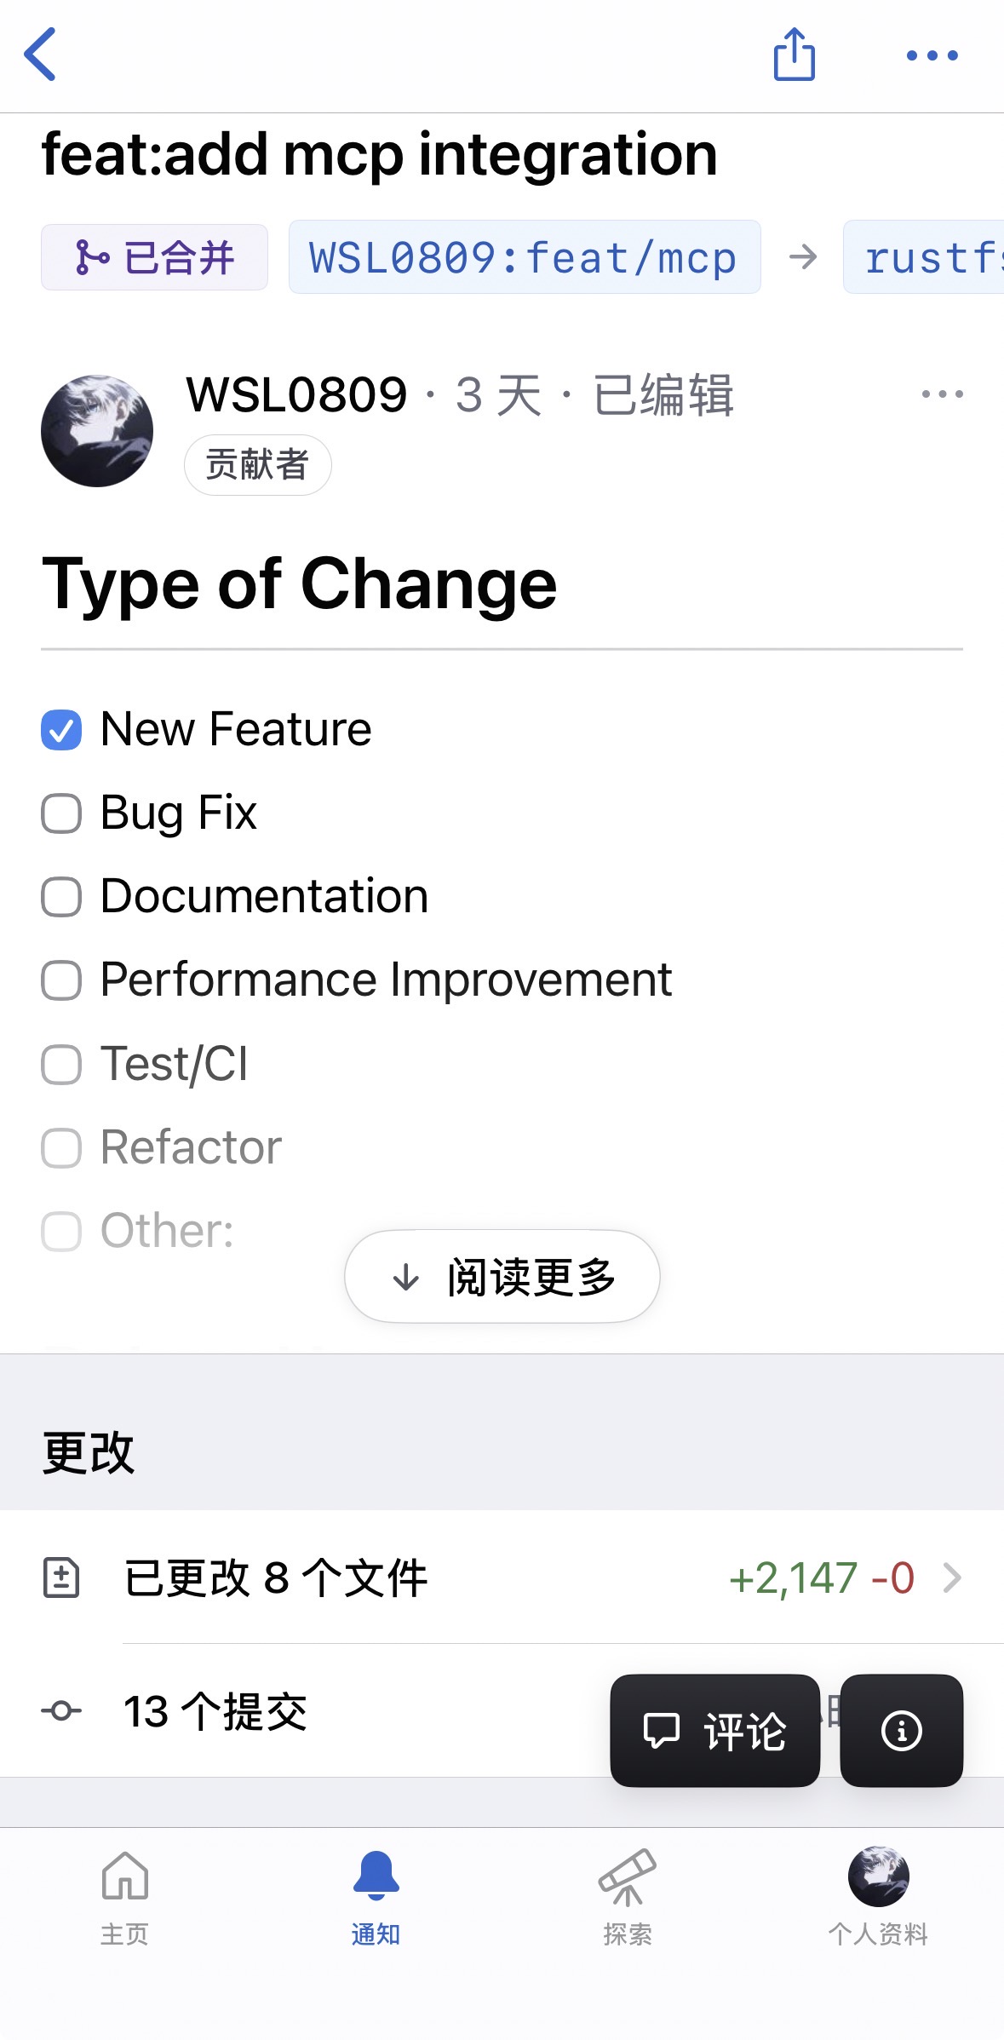Tap the back arrow icon

pyautogui.click(x=40, y=55)
